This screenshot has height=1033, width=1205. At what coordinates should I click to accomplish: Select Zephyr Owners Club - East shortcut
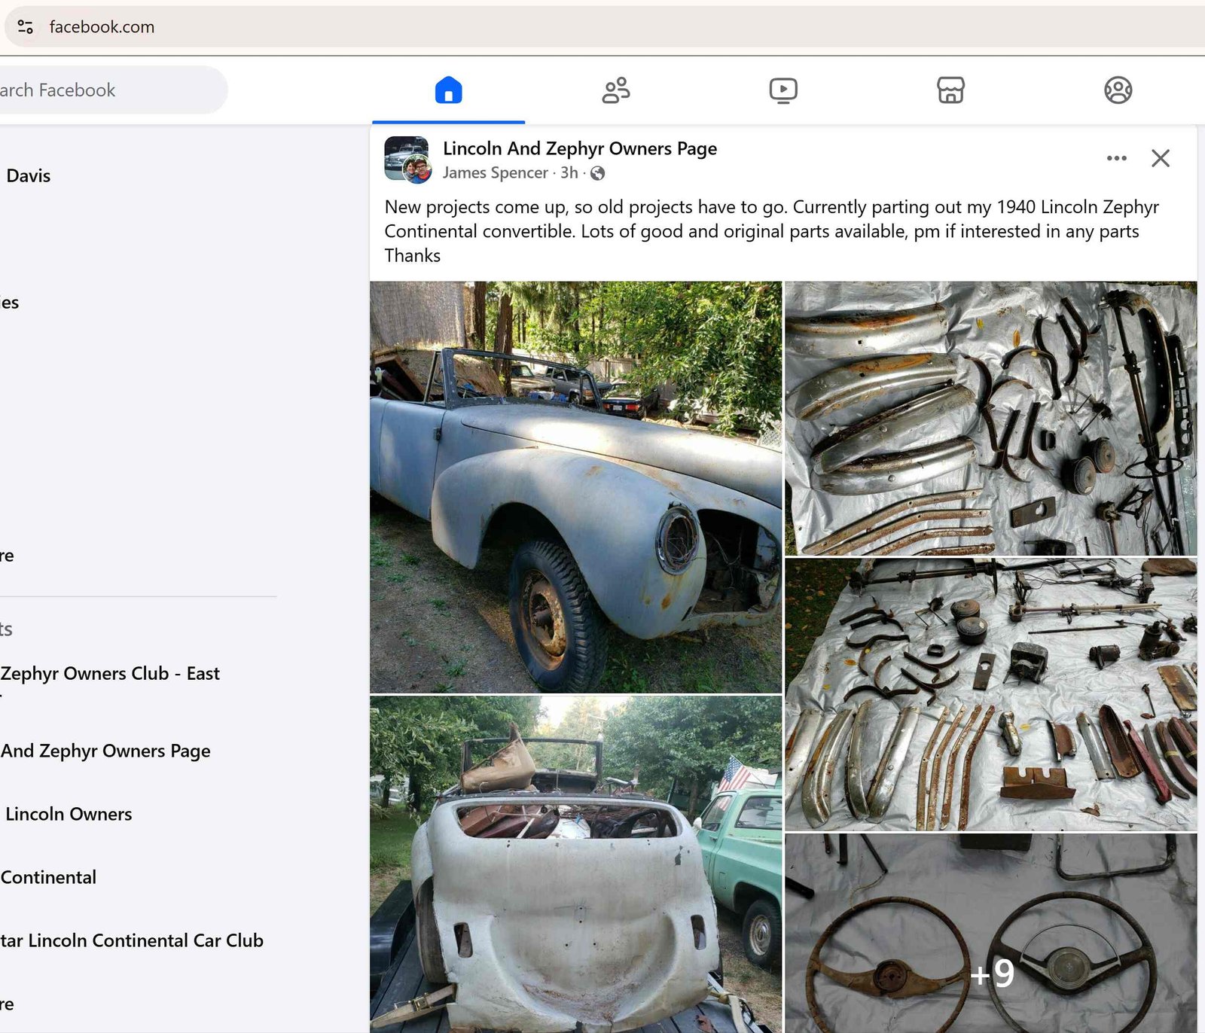pos(110,673)
